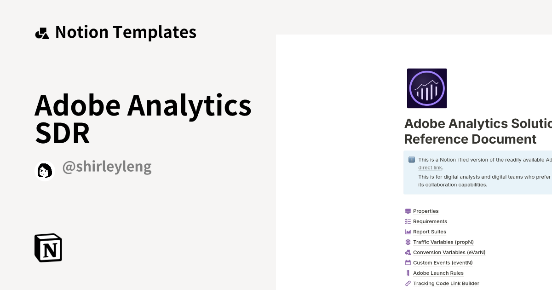The height and width of the screenshot is (290, 552).
Task: Click the Custom Events calendar icon
Action: 408,262
